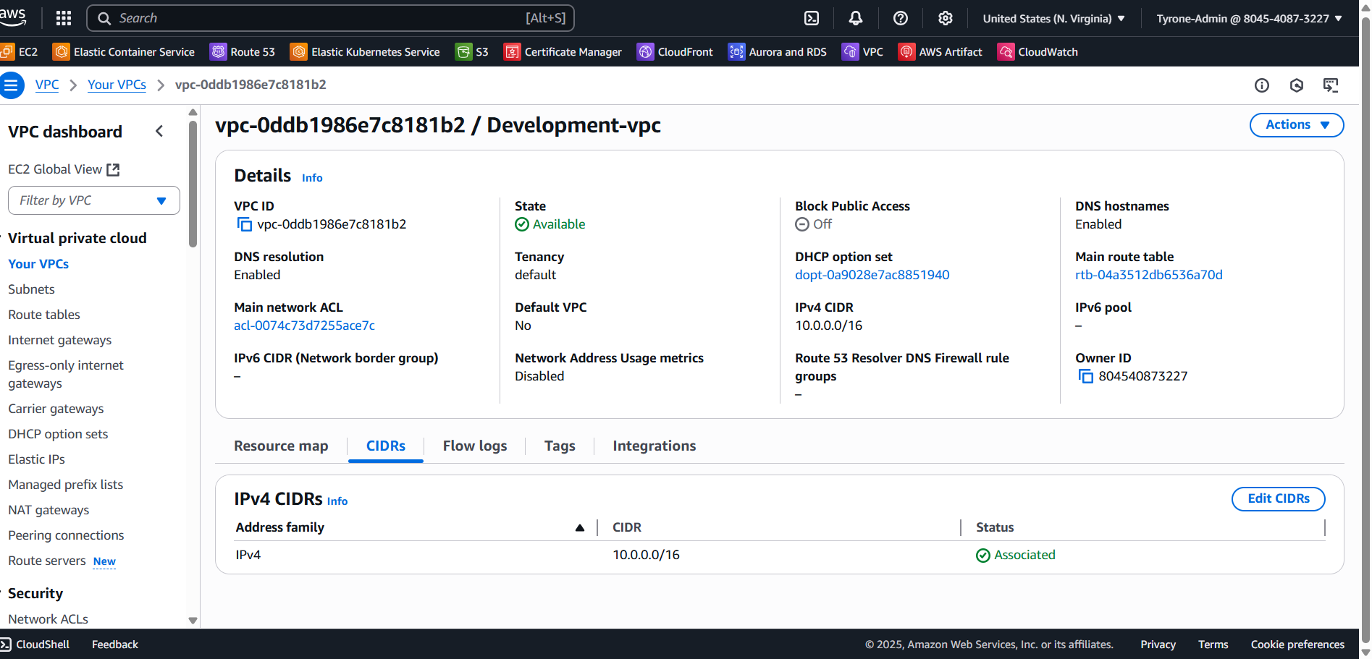Viewport: 1372px width, 659px height.
Task: Select the Route 53 favorite icon
Action: click(x=243, y=51)
